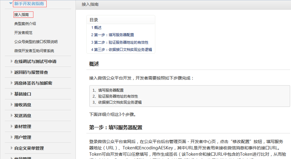Expand the 消息体签名与加解密 arrow
This screenshot has width=291, height=159.
click(11, 83)
